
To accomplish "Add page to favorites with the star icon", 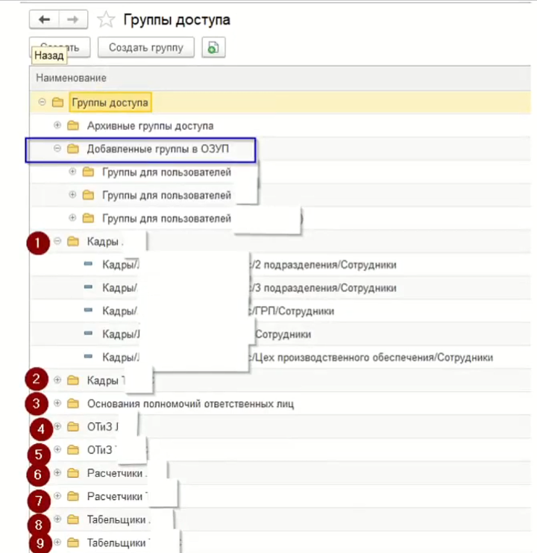I will (x=107, y=19).
